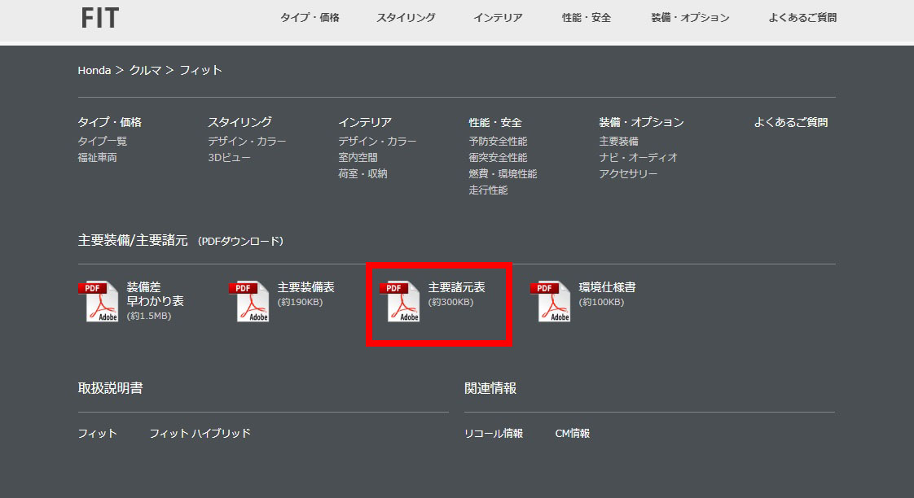Open 主要装備 link
This screenshot has width=914, height=498.
pos(618,142)
